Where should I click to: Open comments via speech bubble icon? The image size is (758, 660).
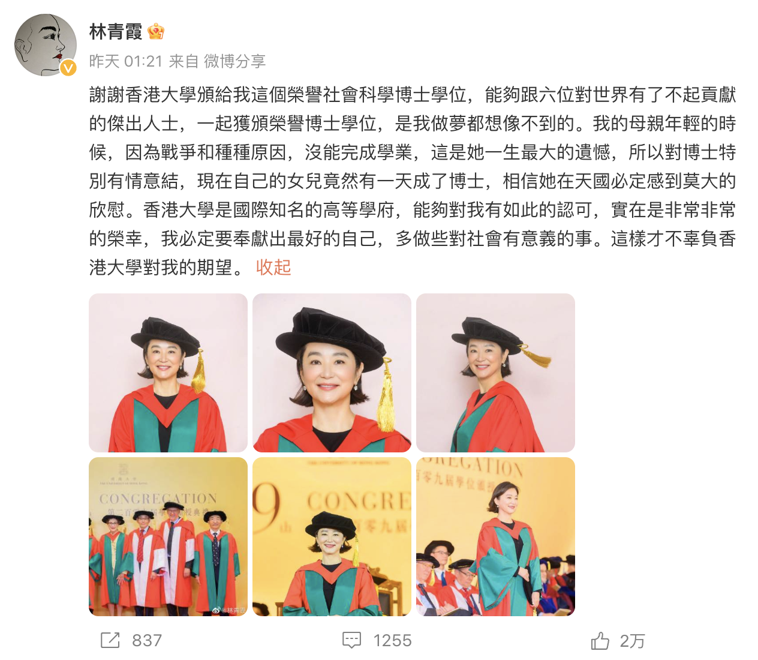pos(351,640)
